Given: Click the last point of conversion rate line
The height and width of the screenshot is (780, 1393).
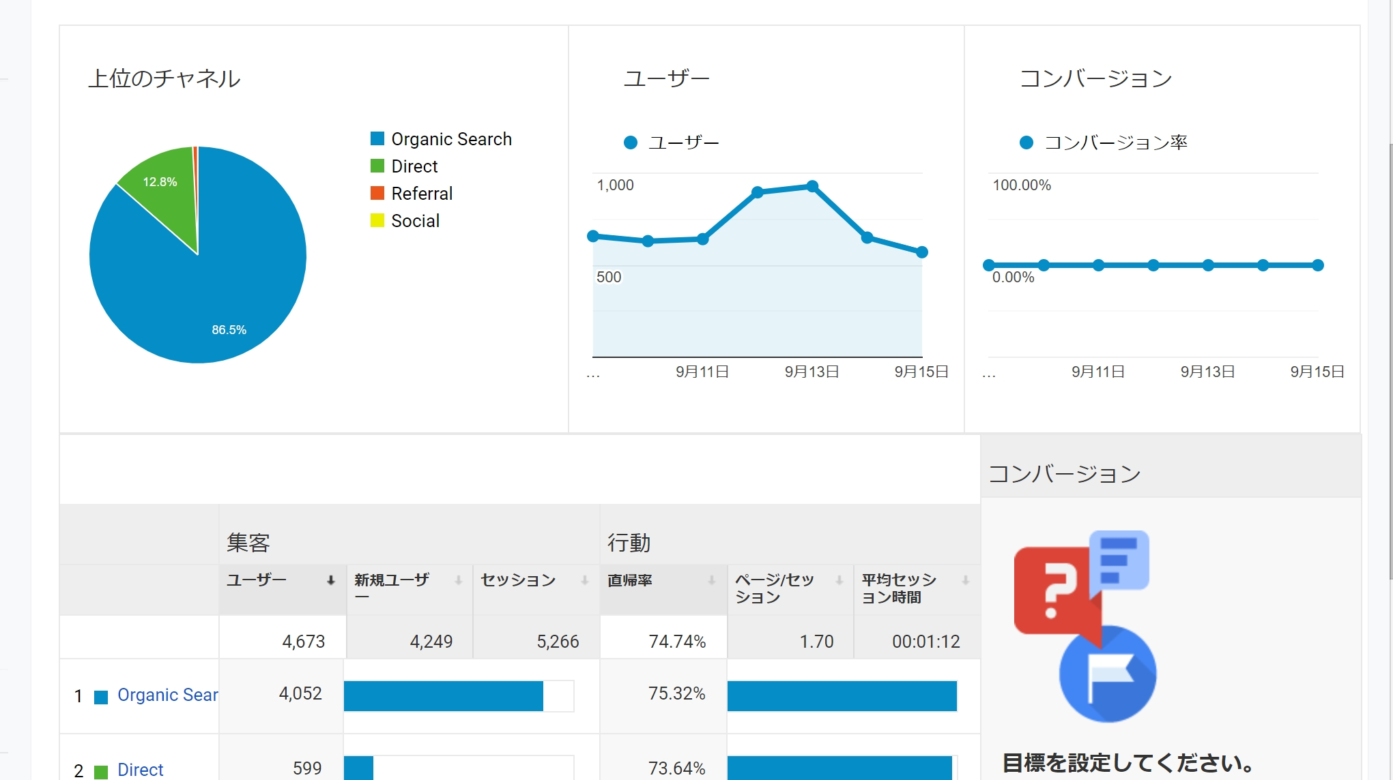Looking at the screenshot, I should tap(1318, 265).
